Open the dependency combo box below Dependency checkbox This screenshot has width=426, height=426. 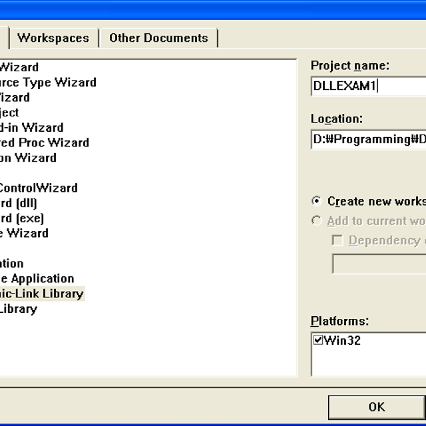click(x=378, y=263)
